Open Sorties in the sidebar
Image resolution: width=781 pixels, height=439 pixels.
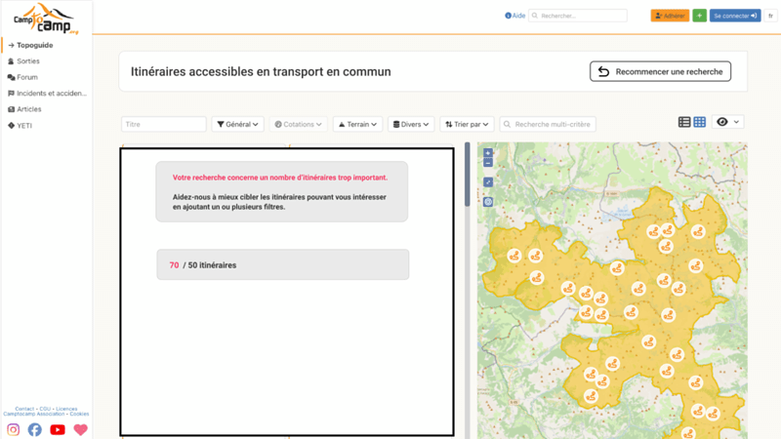[x=27, y=61]
